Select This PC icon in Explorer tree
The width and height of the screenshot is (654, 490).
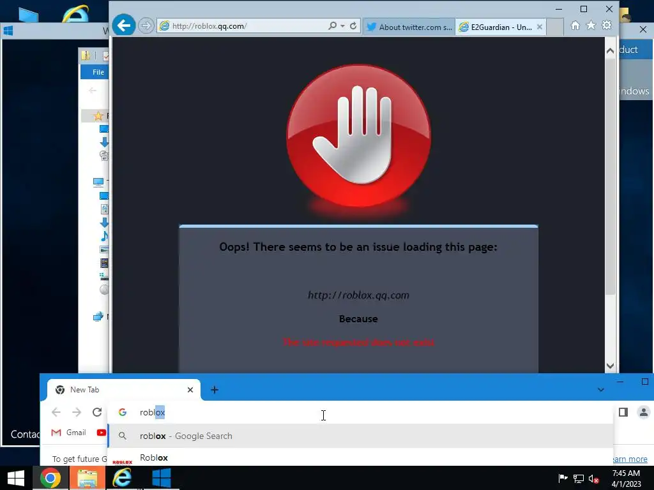pos(98,182)
